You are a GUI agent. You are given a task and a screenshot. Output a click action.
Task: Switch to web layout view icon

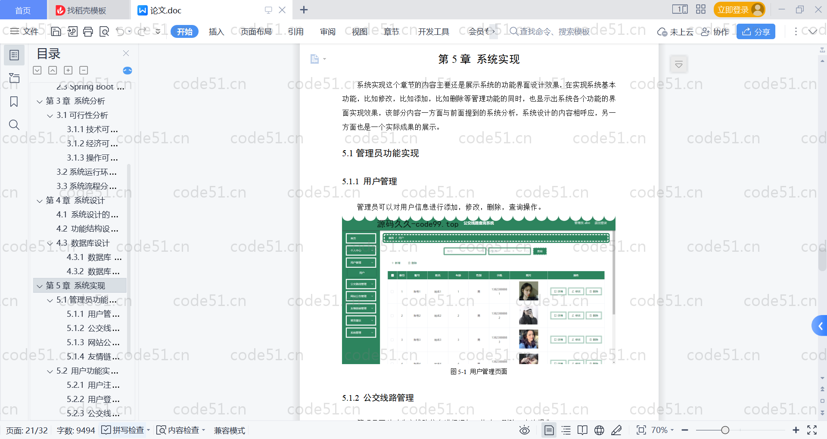click(x=599, y=430)
